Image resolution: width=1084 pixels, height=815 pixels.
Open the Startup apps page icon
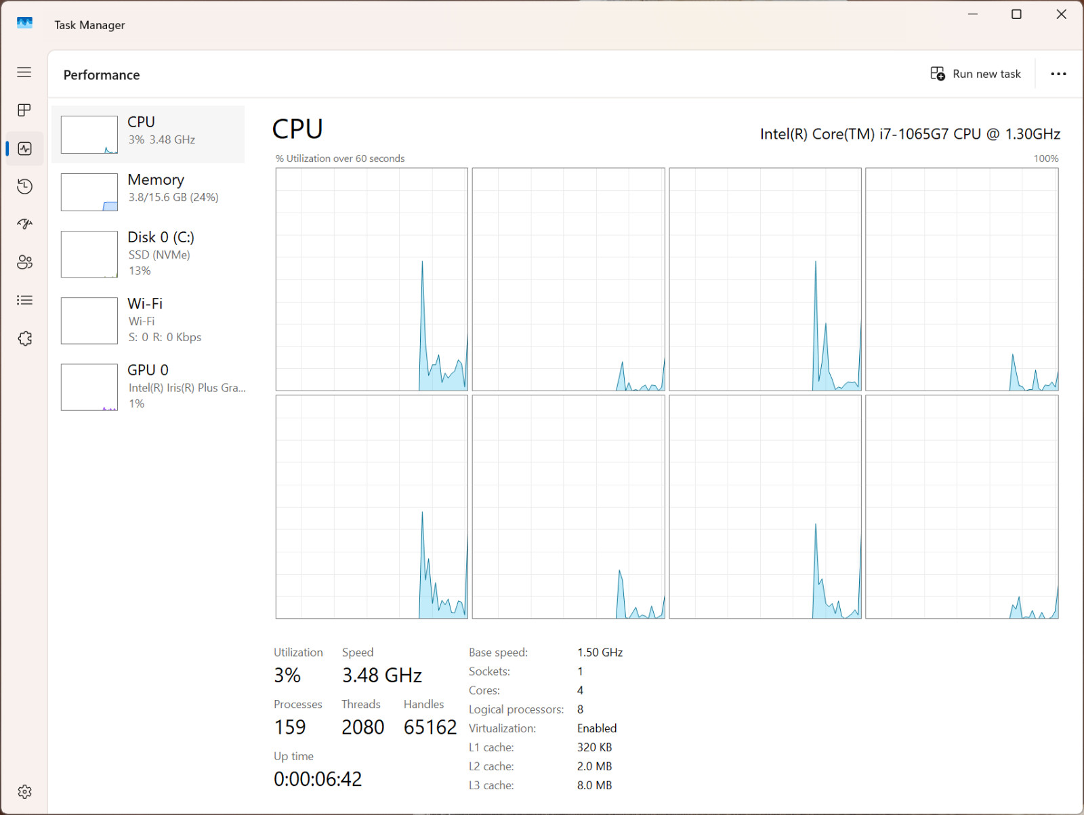(24, 224)
